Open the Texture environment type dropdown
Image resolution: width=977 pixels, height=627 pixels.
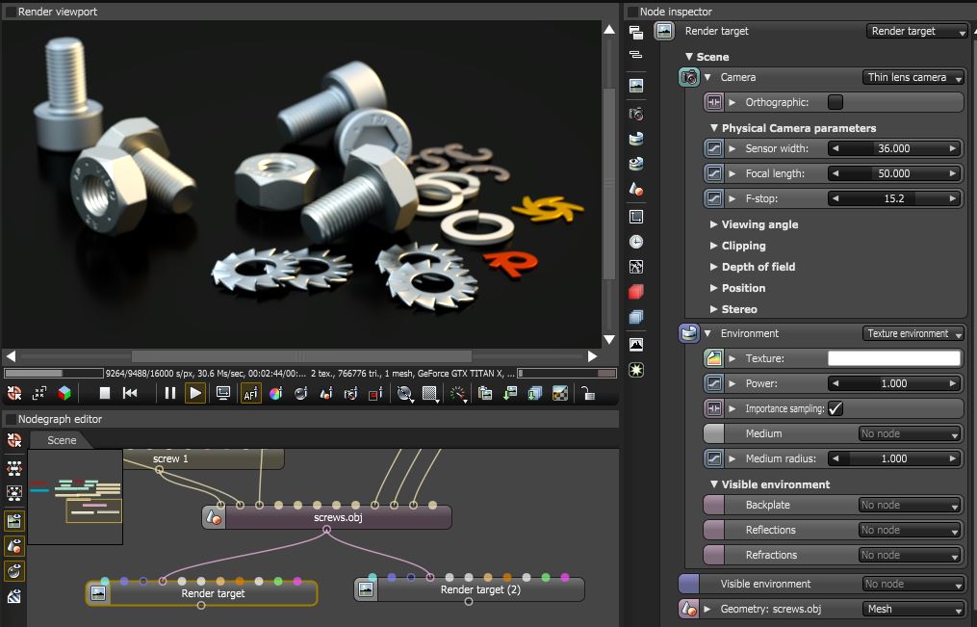pyautogui.click(x=913, y=333)
